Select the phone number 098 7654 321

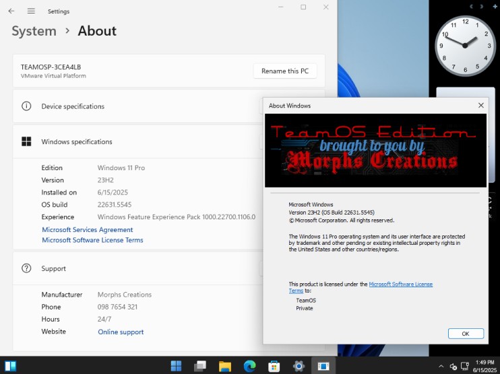tap(117, 307)
